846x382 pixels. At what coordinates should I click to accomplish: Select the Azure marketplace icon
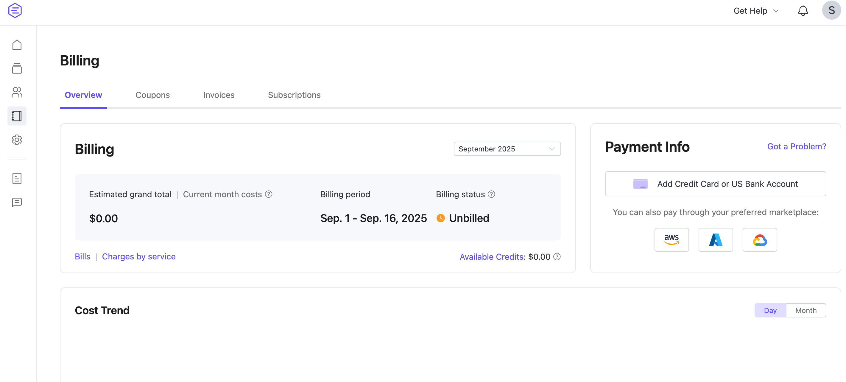[x=715, y=239]
